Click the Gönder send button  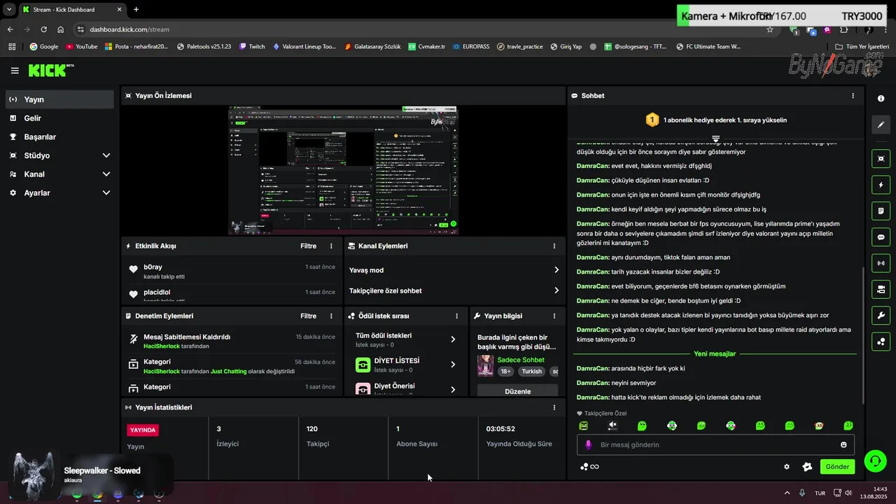[x=837, y=467]
